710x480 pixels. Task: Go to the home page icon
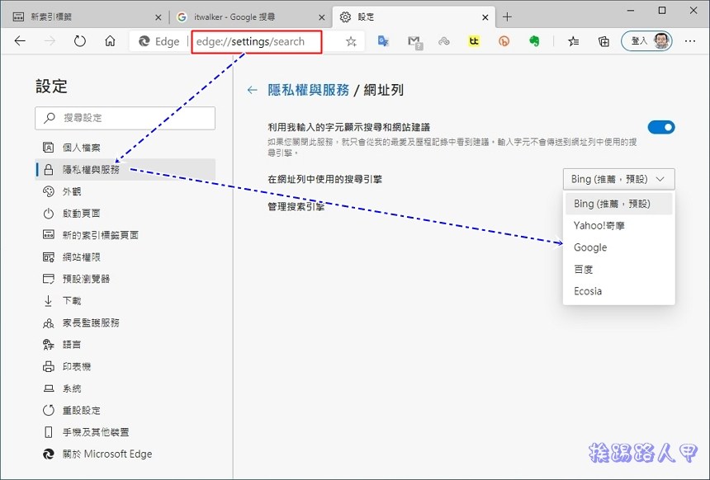[110, 41]
